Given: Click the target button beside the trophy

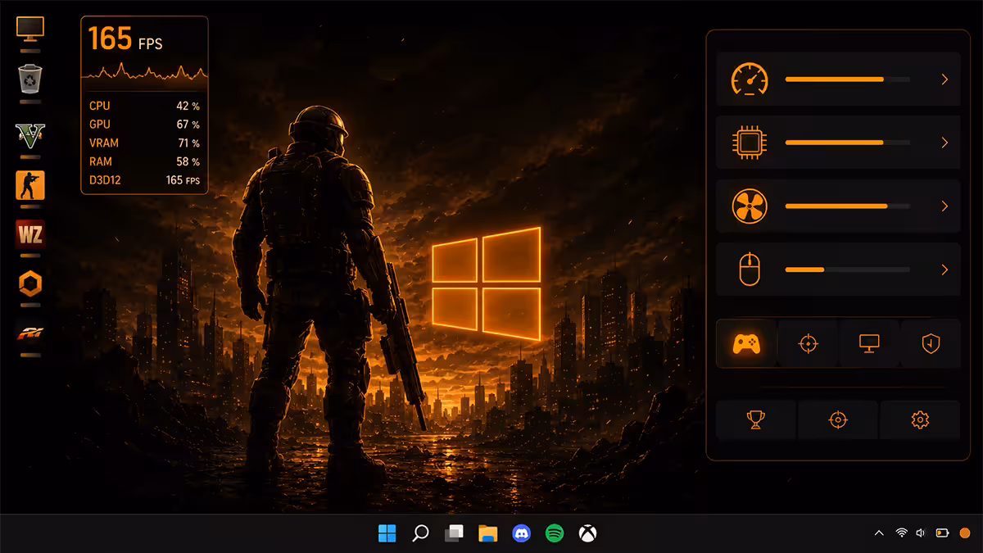Looking at the screenshot, I should click(837, 420).
